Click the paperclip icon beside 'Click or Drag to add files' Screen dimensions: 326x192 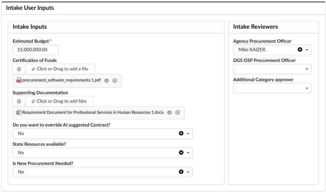pyautogui.click(x=33, y=101)
